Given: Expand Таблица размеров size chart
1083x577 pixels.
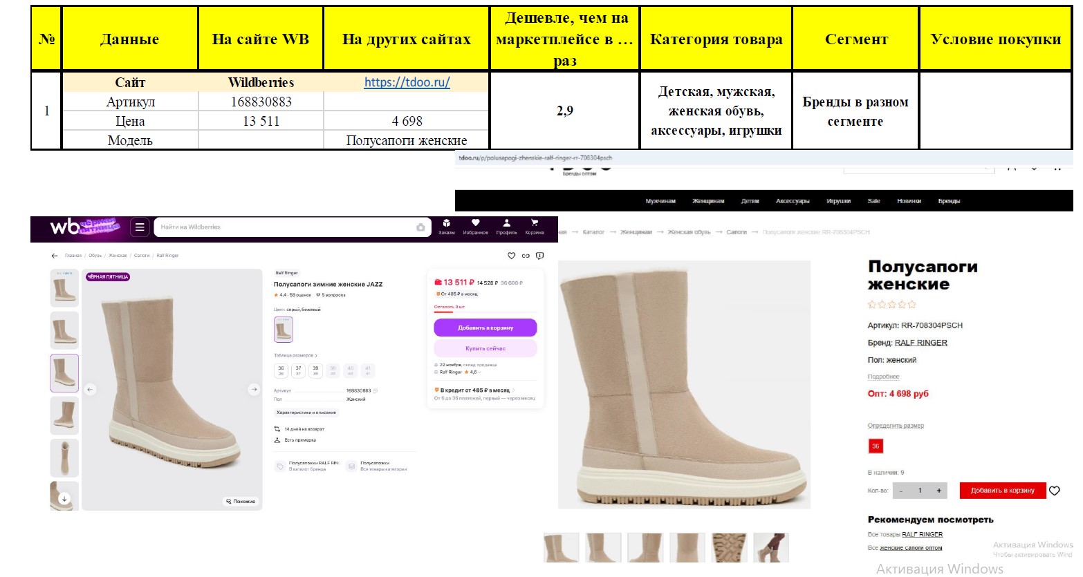Looking at the screenshot, I should click(x=295, y=355).
